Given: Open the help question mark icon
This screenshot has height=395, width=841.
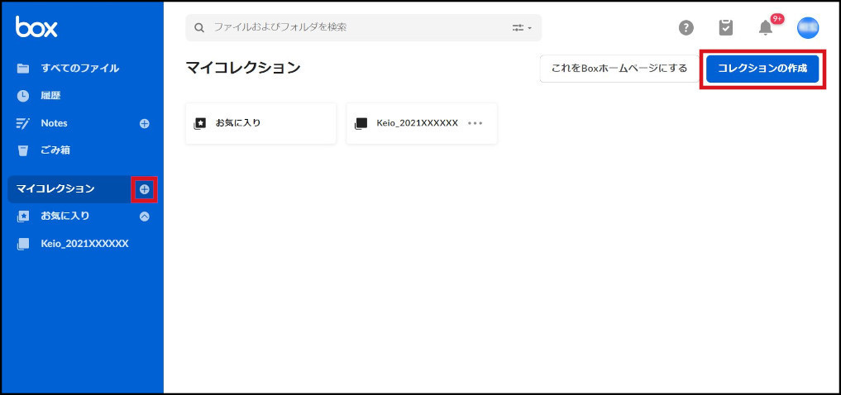Looking at the screenshot, I should pyautogui.click(x=686, y=28).
